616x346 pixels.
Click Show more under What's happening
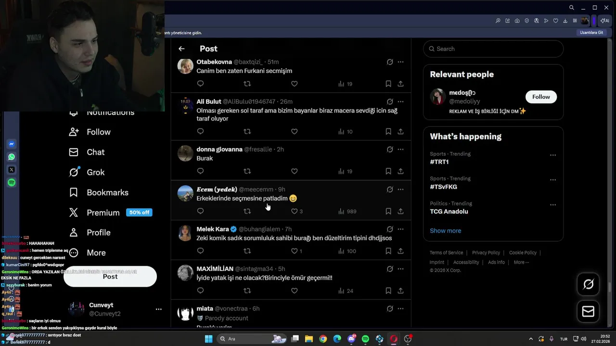pos(445,231)
